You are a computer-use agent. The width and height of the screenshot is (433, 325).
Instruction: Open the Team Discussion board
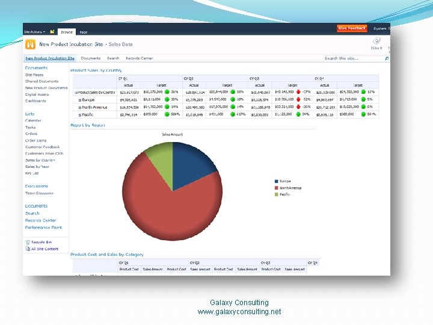pyautogui.click(x=40, y=193)
